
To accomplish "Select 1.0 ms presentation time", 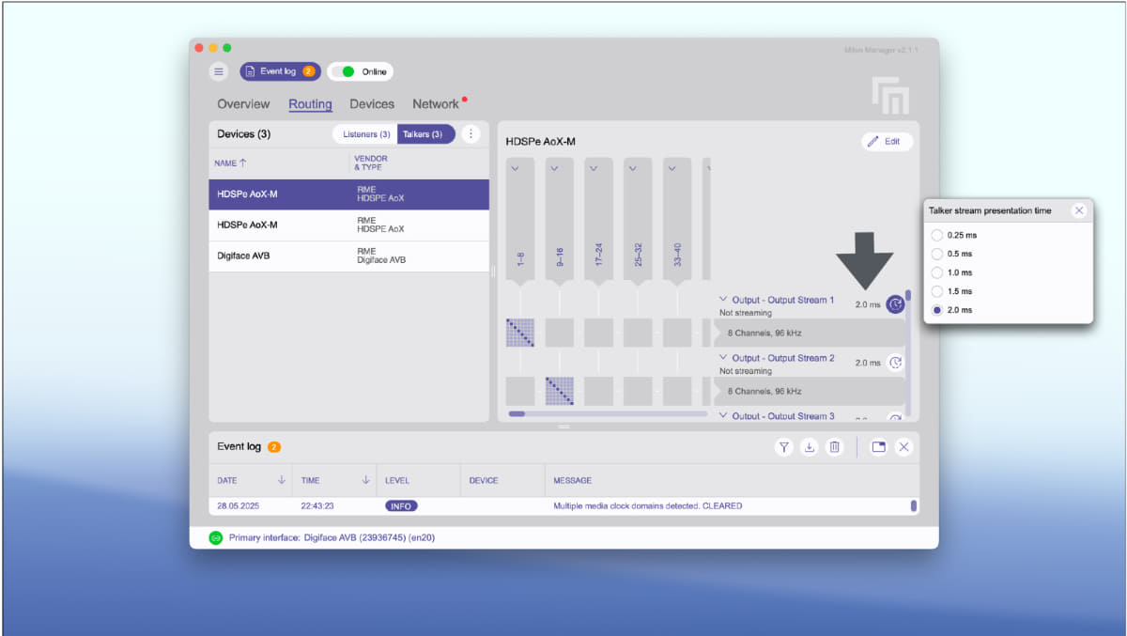I will pyautogui.click(x=937, y=272).
